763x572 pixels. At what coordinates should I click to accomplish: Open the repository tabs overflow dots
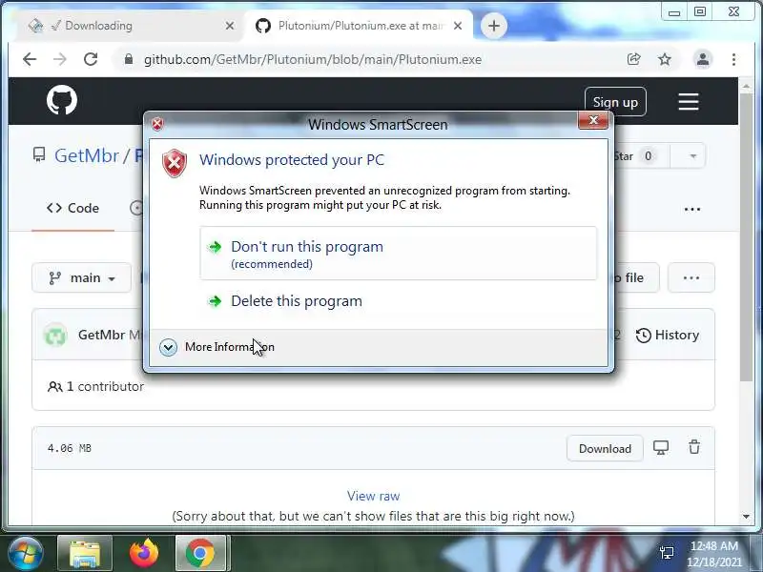click(x=692, y=209)
